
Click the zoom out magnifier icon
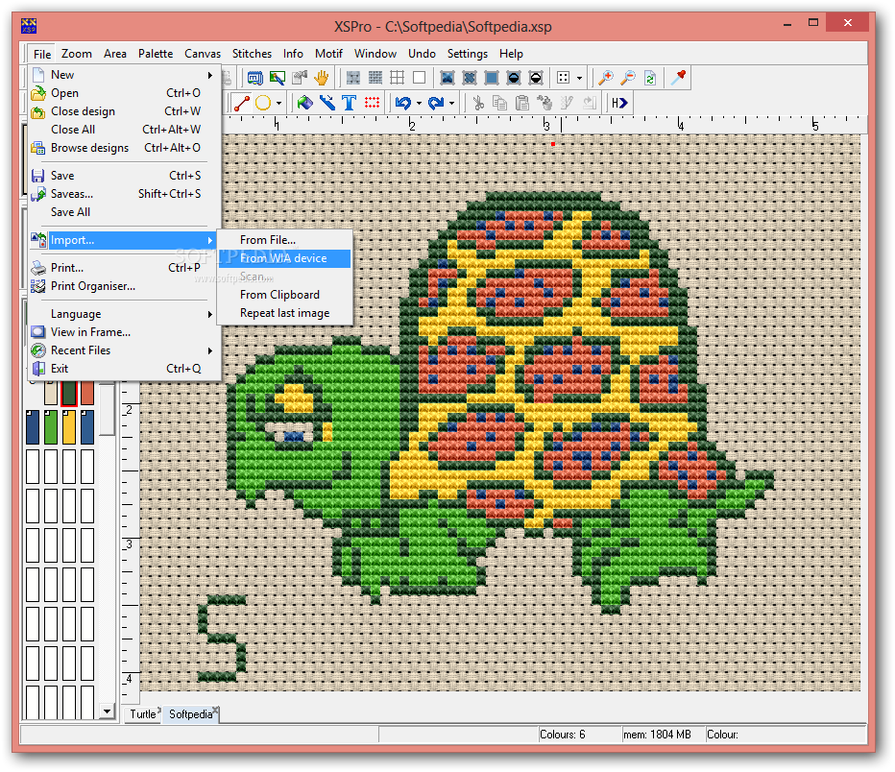click(628, 78)
